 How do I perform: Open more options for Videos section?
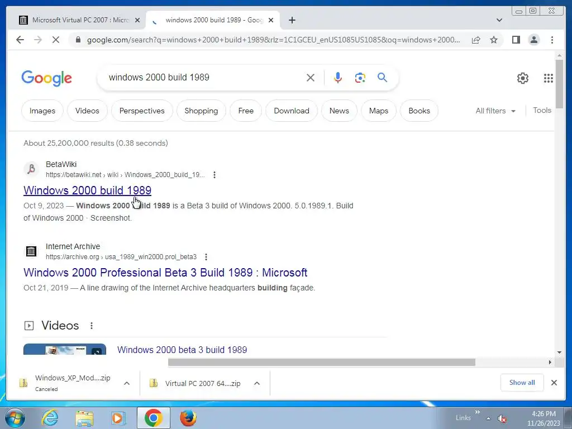point(92,326)
